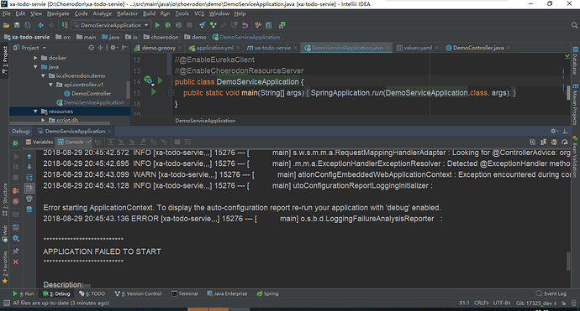The image size is (580, 311).
Task: Run DemoServiceApplication with the green play icon
Action: pyautogui.click(x=157, y=25)
